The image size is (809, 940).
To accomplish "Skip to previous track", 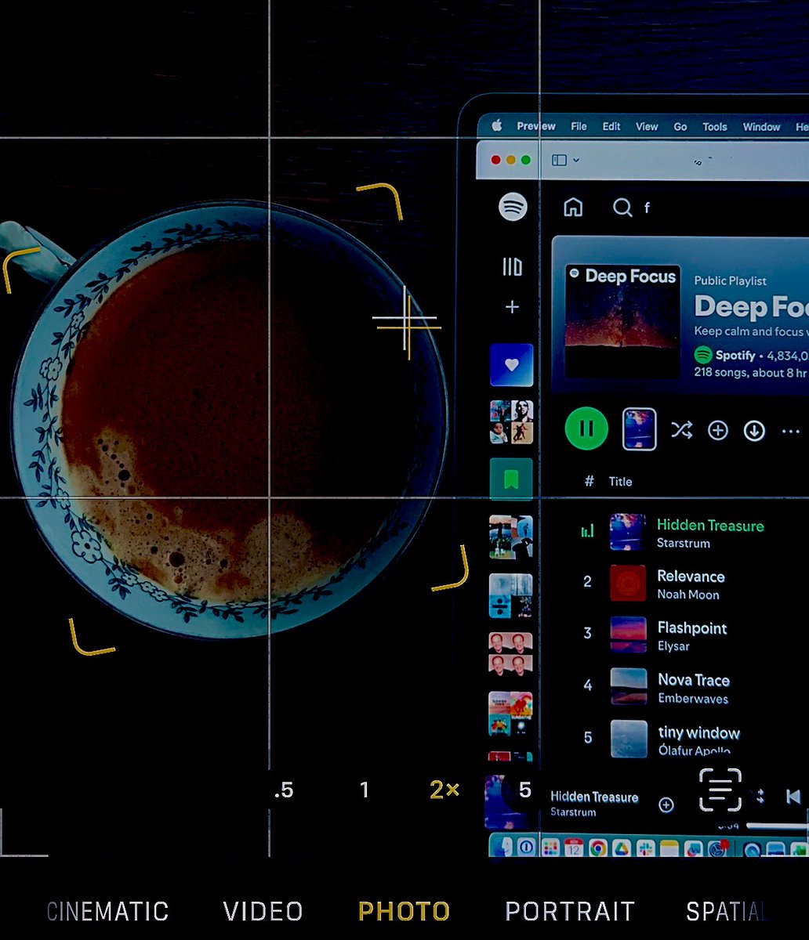I will (x=793, y=797).
